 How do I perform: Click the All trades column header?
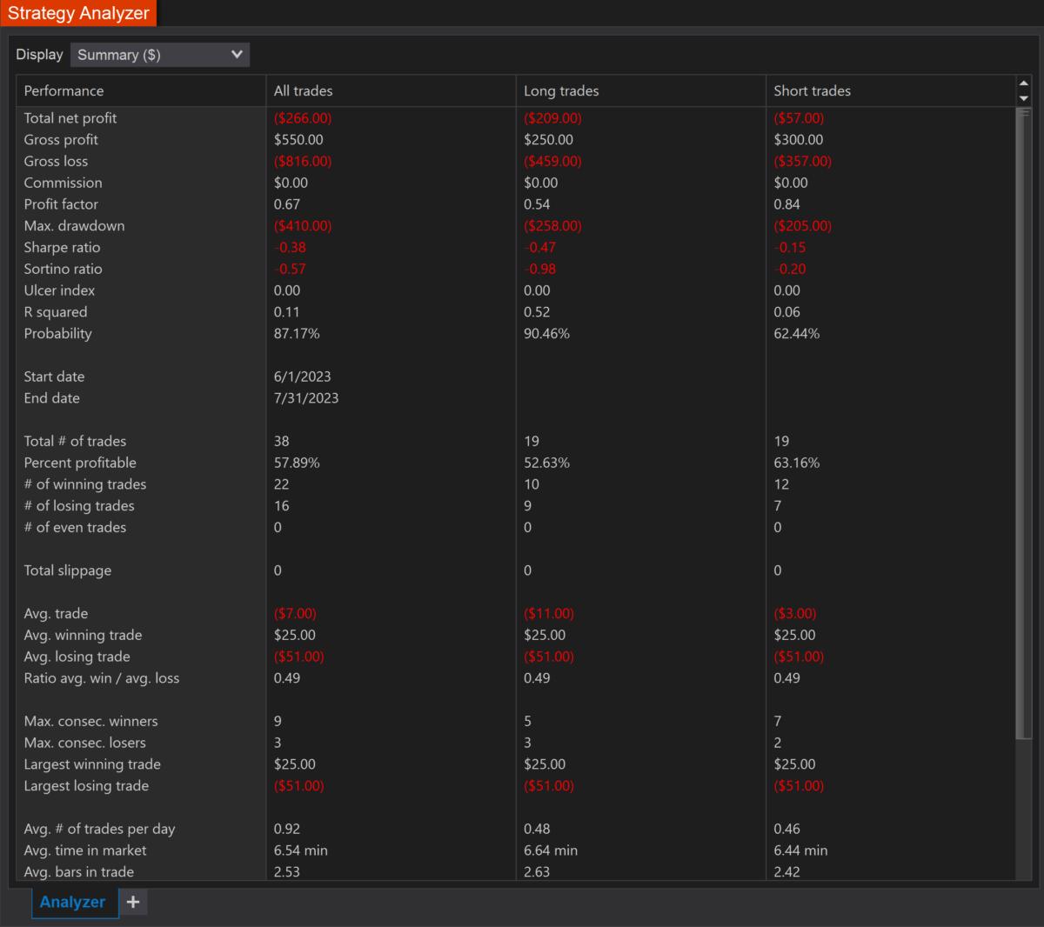pos(303,91)
